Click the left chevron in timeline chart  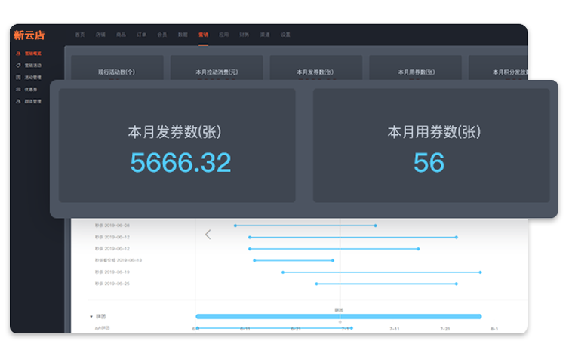[x=208, y=235]
